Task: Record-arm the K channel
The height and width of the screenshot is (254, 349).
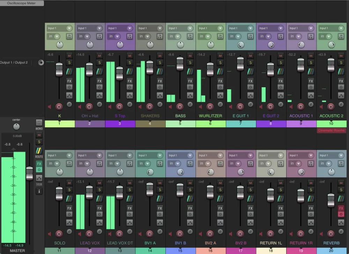Action: (60, 107)
